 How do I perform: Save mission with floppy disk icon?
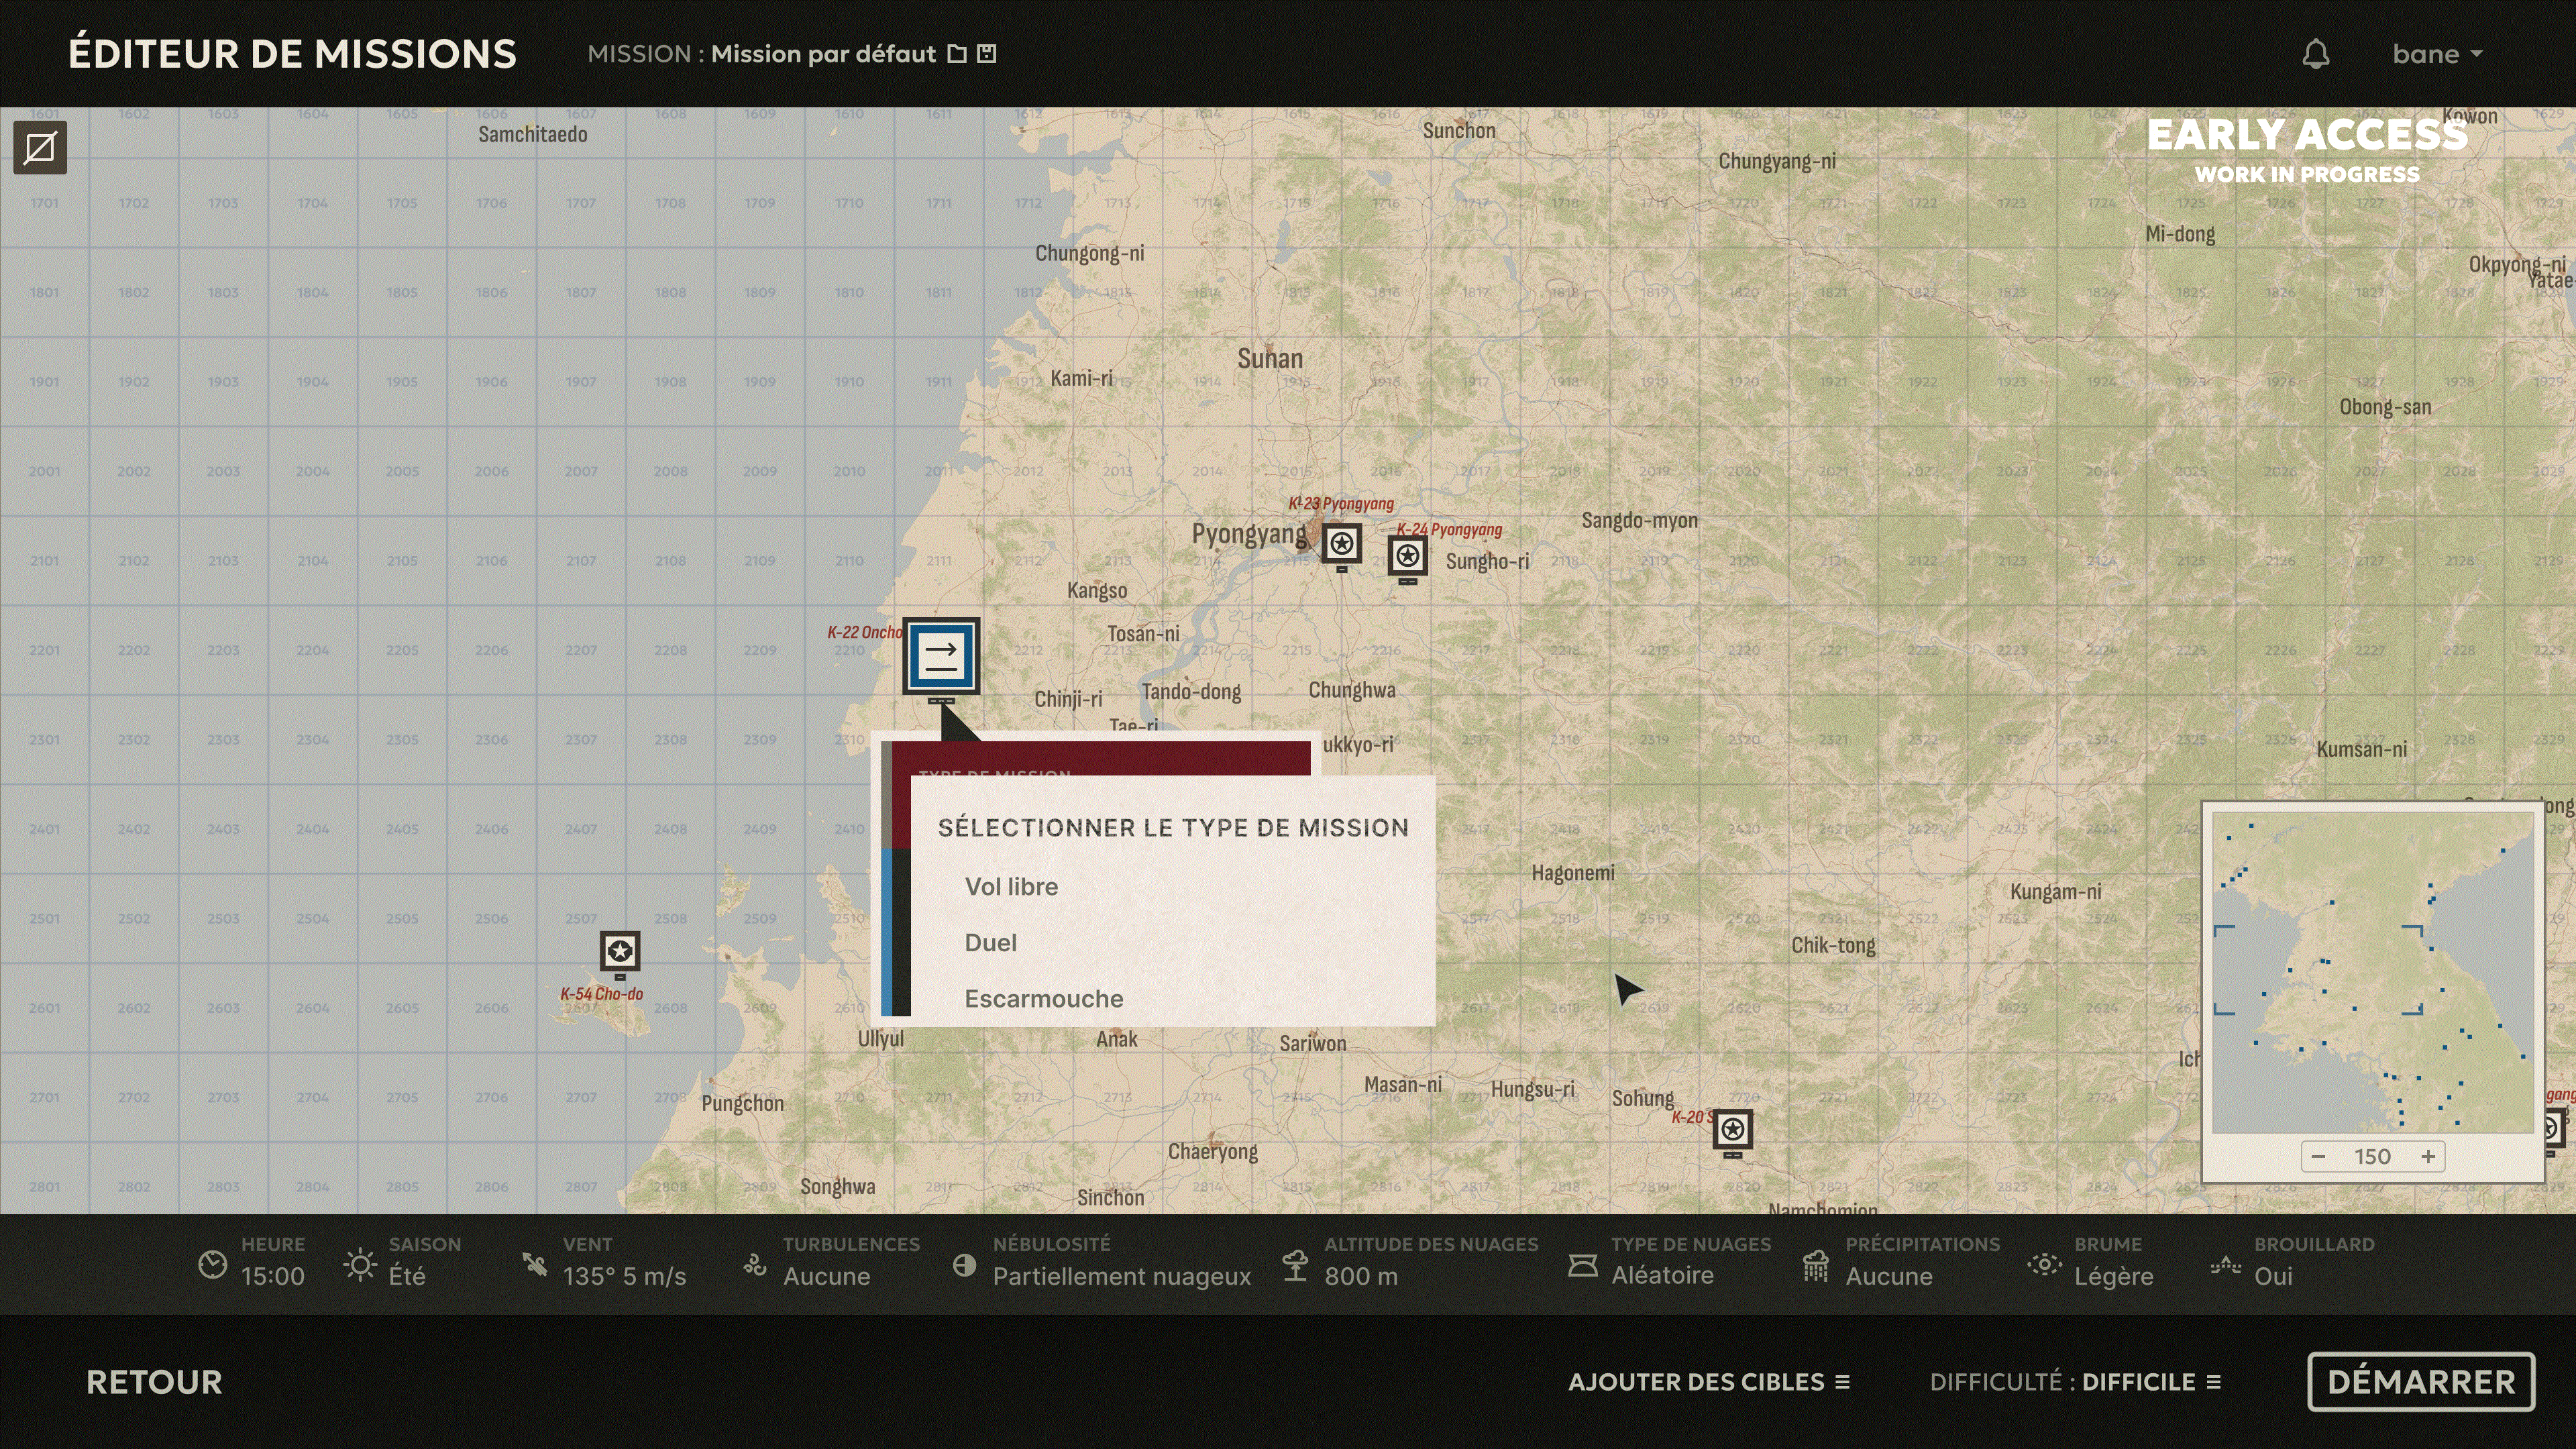[x=987, y=54]
